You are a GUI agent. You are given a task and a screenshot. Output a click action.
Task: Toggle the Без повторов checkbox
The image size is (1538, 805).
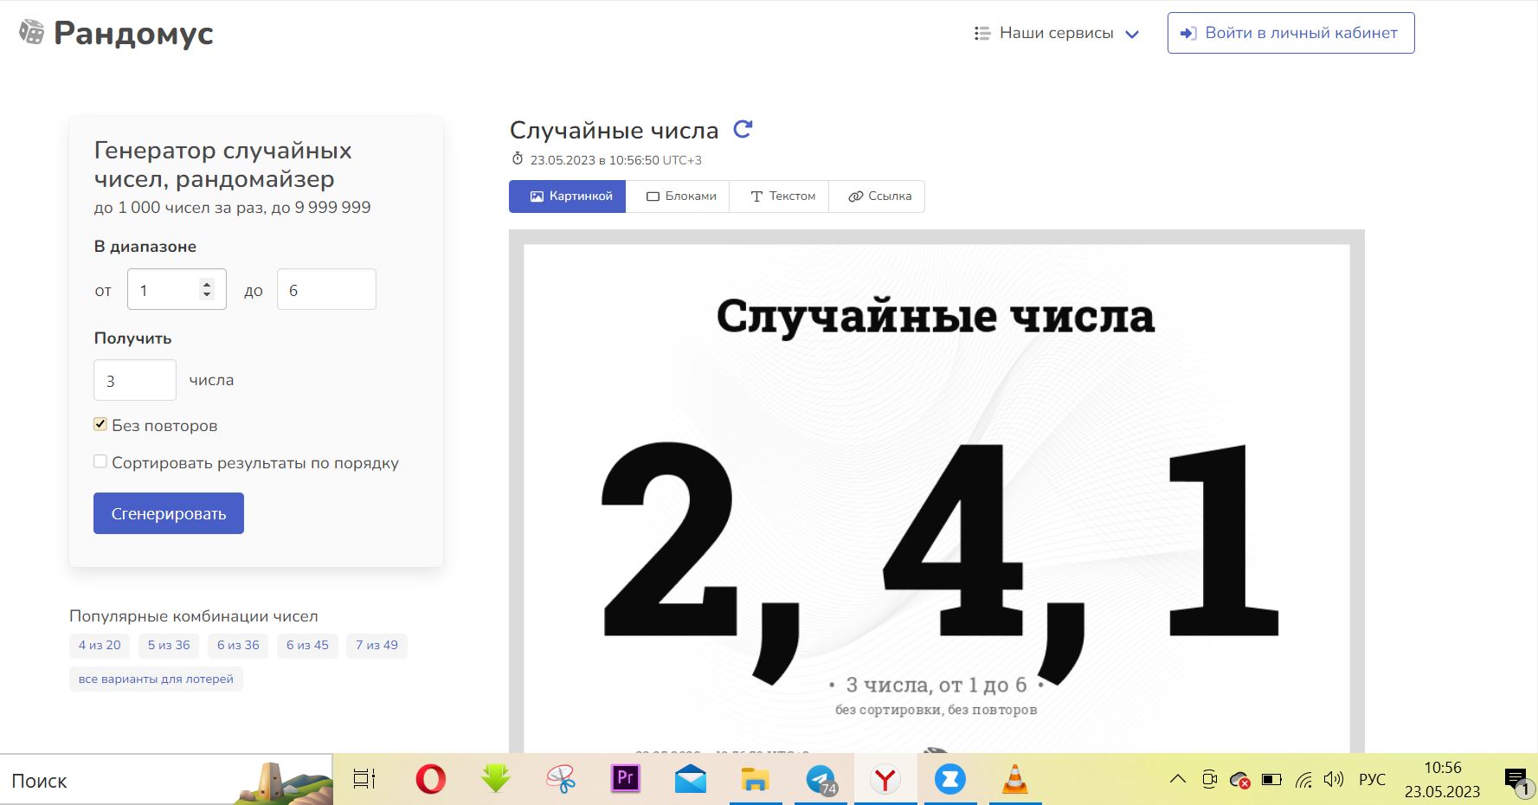(100, 424)
